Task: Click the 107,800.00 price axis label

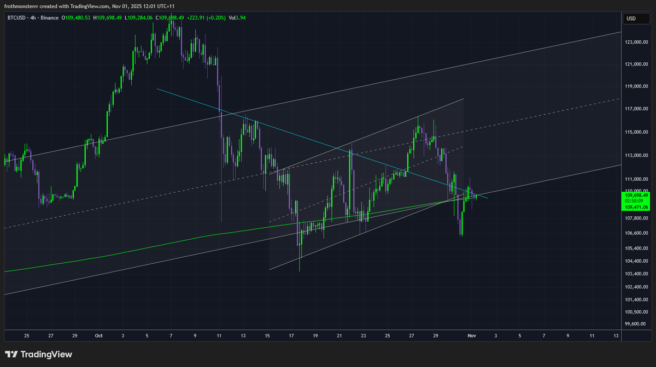Action: (637, 218)
